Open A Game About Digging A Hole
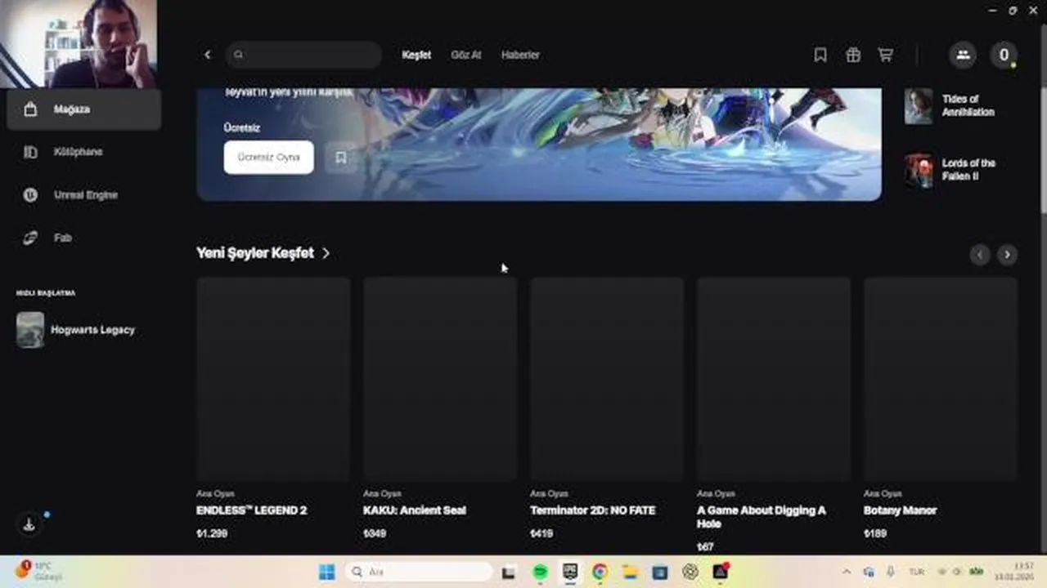The width and height of the screenshot is (1047, 588). (774, 414)
